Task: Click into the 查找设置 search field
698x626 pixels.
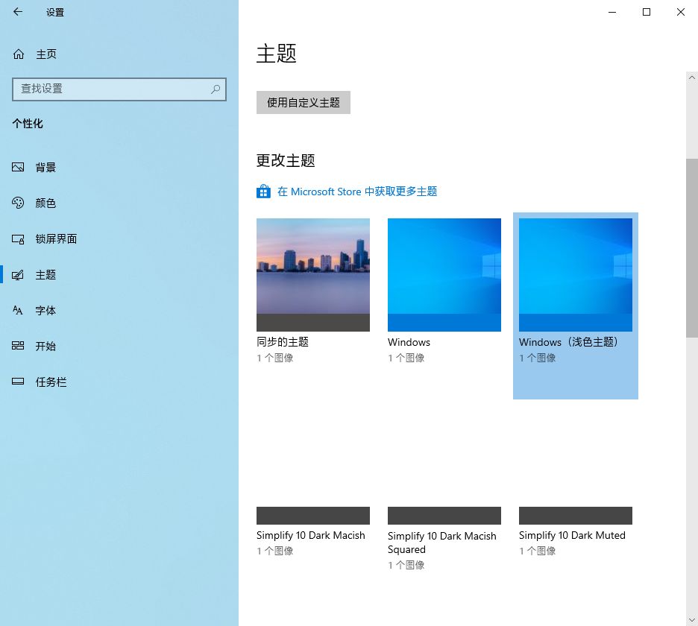Action: pyautogui.click(x=119, y=89)
